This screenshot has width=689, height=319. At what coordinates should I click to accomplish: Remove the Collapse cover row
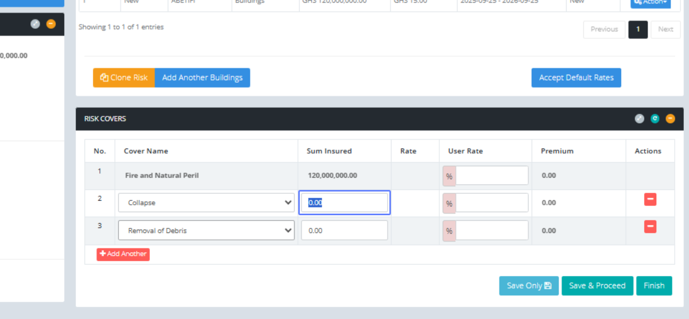pos(650,200)
